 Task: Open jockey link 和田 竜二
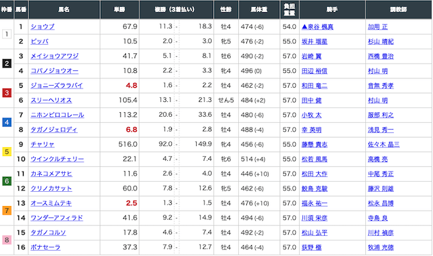click(314, 86)
